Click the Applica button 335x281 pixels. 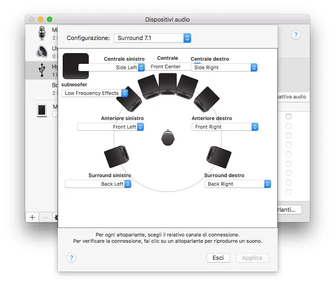252,258
